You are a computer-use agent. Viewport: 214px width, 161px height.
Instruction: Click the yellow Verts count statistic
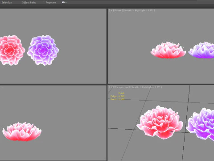pos(117,99)
